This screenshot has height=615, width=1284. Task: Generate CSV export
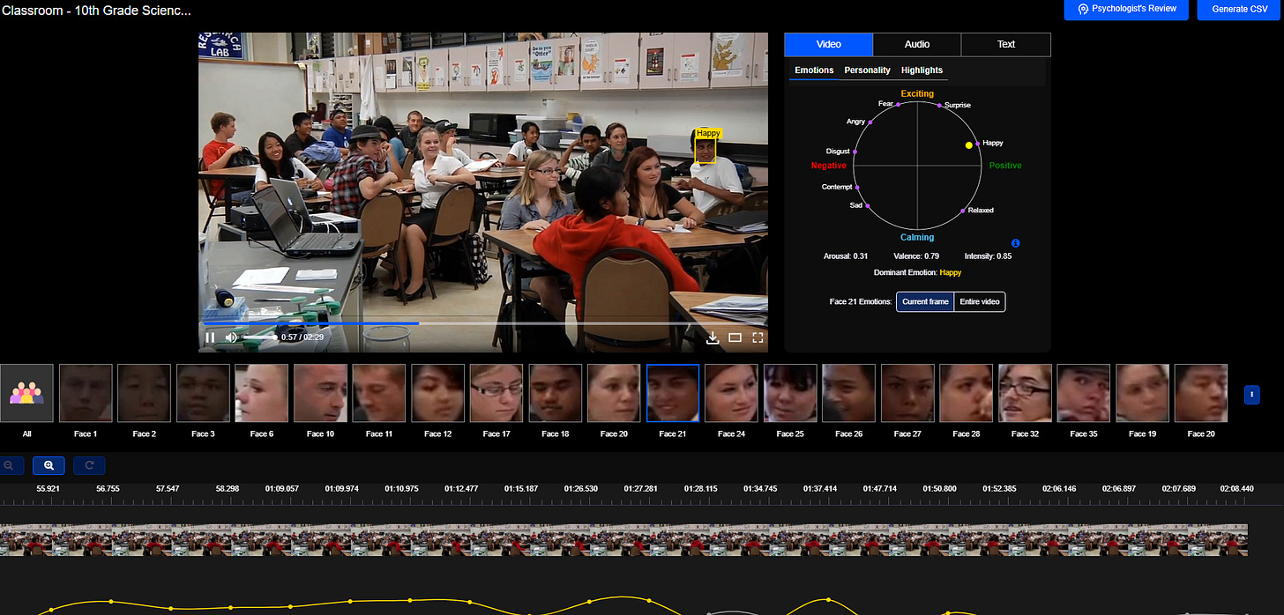[x=1240, y=10]
